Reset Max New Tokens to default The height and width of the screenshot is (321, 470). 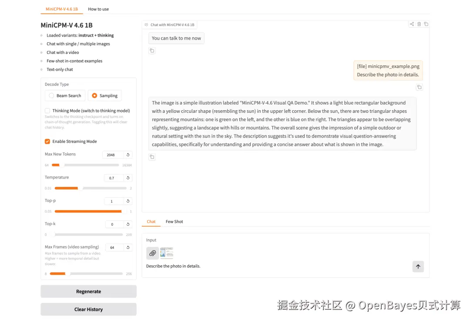(x=128, y=155)
